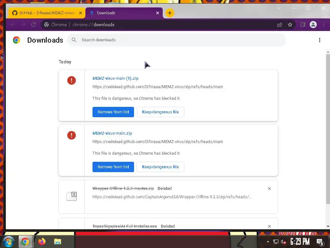Dismiss the TopazGigapixelAI-Full-Installer.exe entry

(x=269, y=226)
